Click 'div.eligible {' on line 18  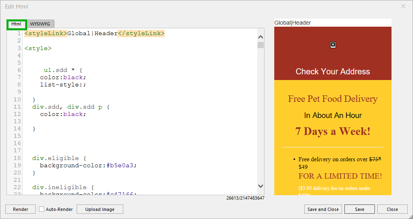tap(59, 158)
